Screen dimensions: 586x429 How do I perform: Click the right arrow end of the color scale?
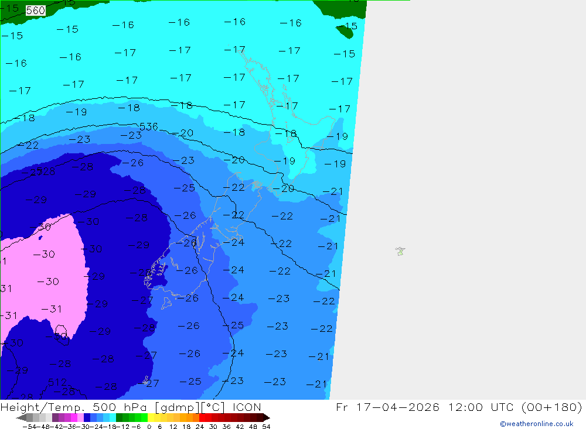[x=267, y=418]
